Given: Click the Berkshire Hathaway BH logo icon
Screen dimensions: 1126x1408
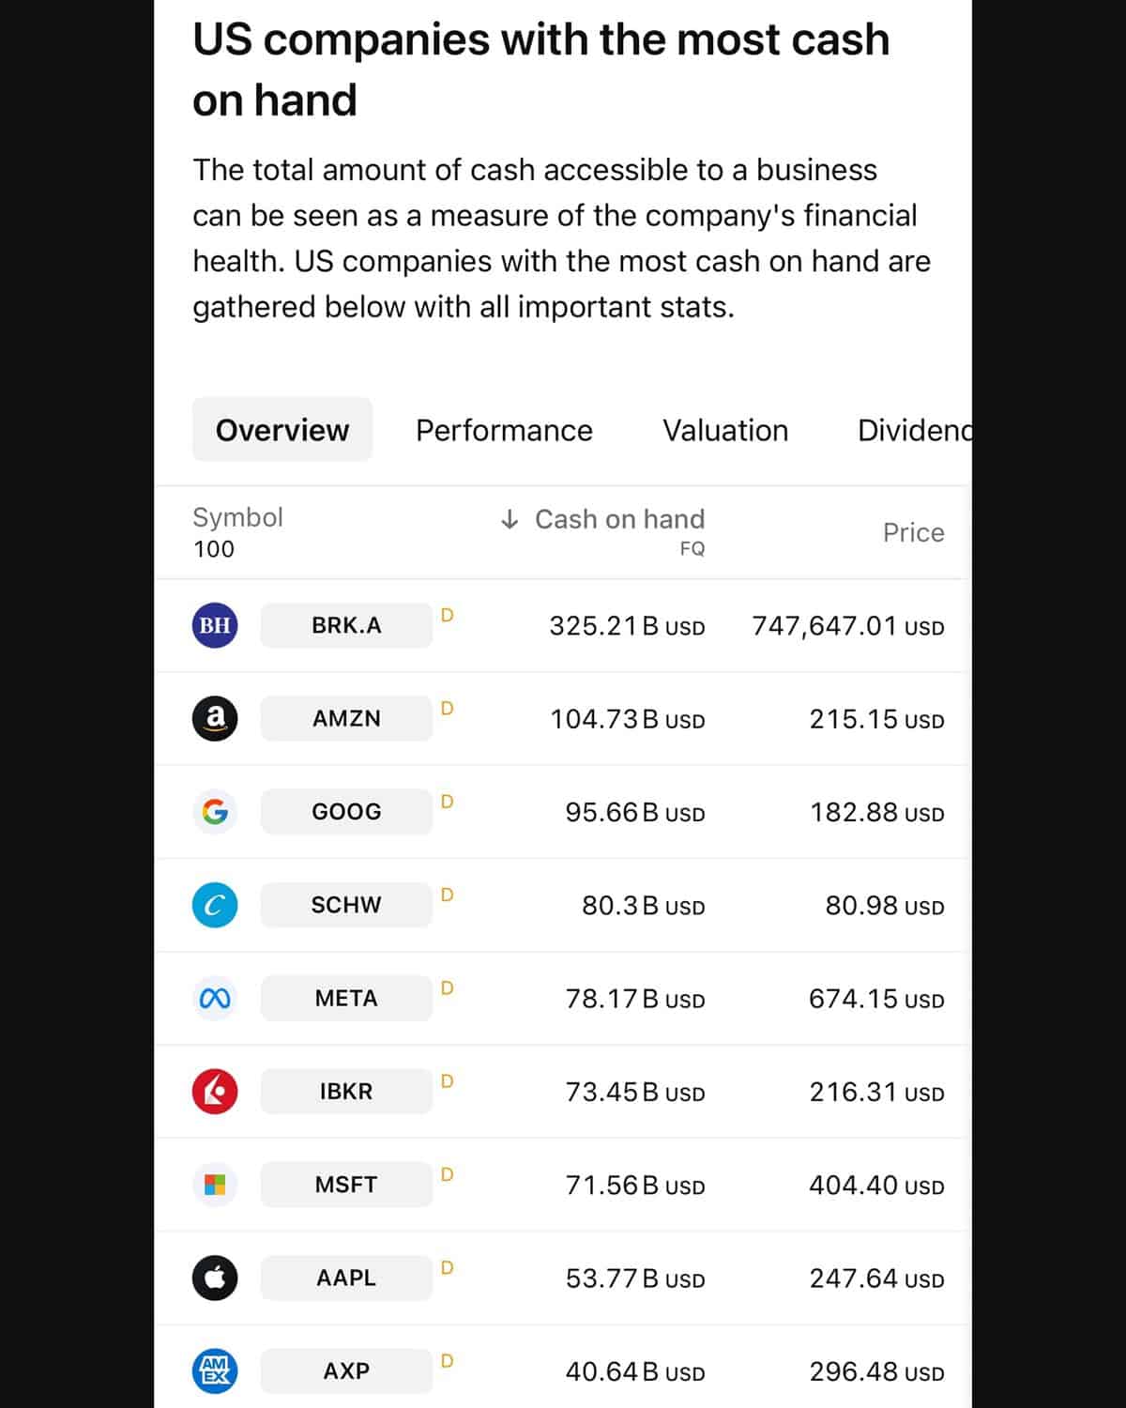Looking at the screenshot, I should (x=215, y=625).
